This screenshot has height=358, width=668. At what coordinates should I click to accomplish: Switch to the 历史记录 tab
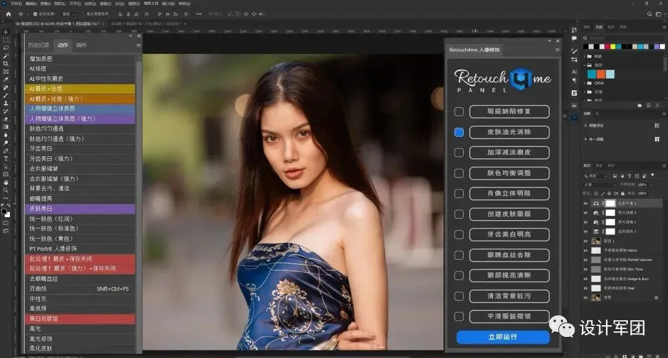point(38,45)
